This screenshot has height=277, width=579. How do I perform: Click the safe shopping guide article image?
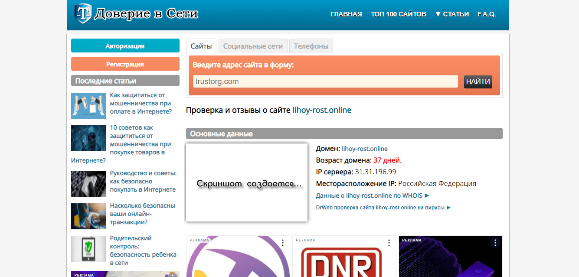[88, 183]
